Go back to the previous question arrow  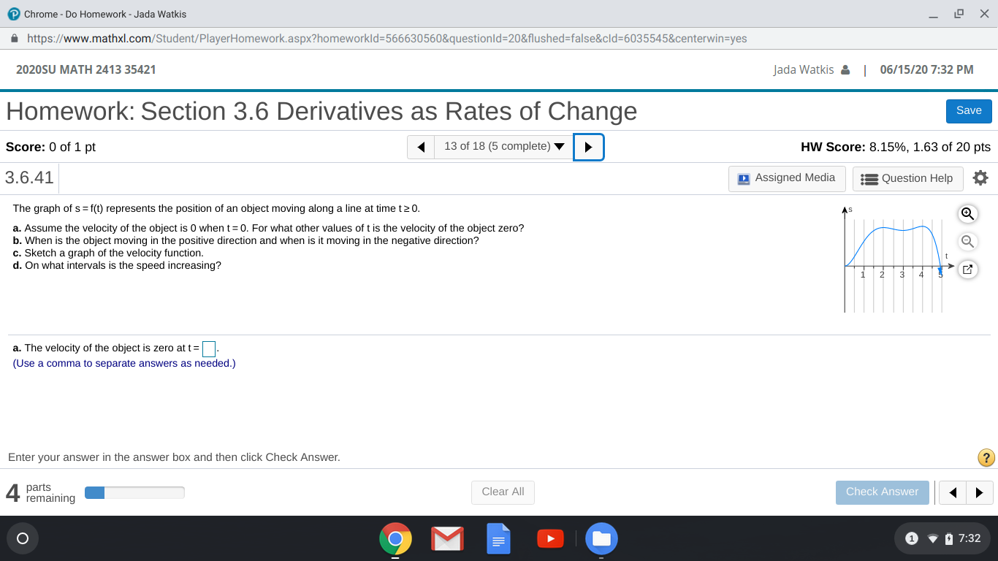pyautogui.click(x=420, y=146)
